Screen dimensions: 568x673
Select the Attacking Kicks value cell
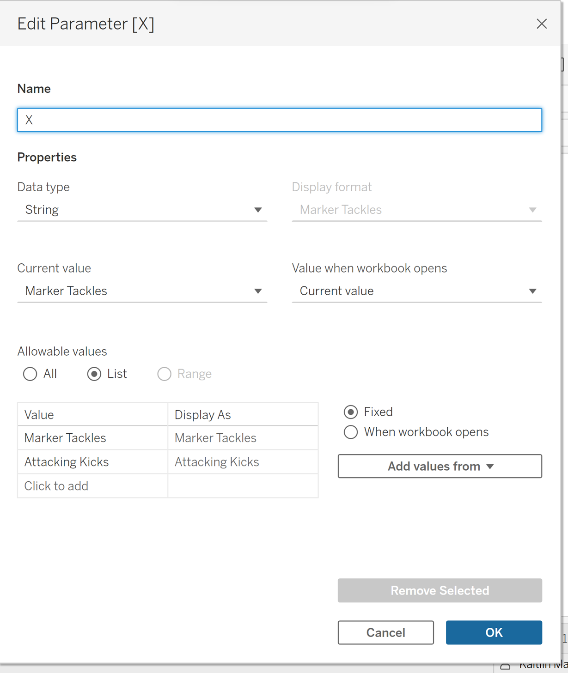pos(92,462)
